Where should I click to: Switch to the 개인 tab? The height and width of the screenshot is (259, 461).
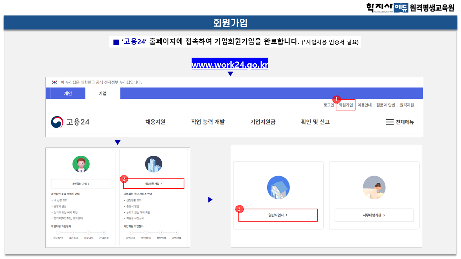pyautogui.click(x=68, y=94)
